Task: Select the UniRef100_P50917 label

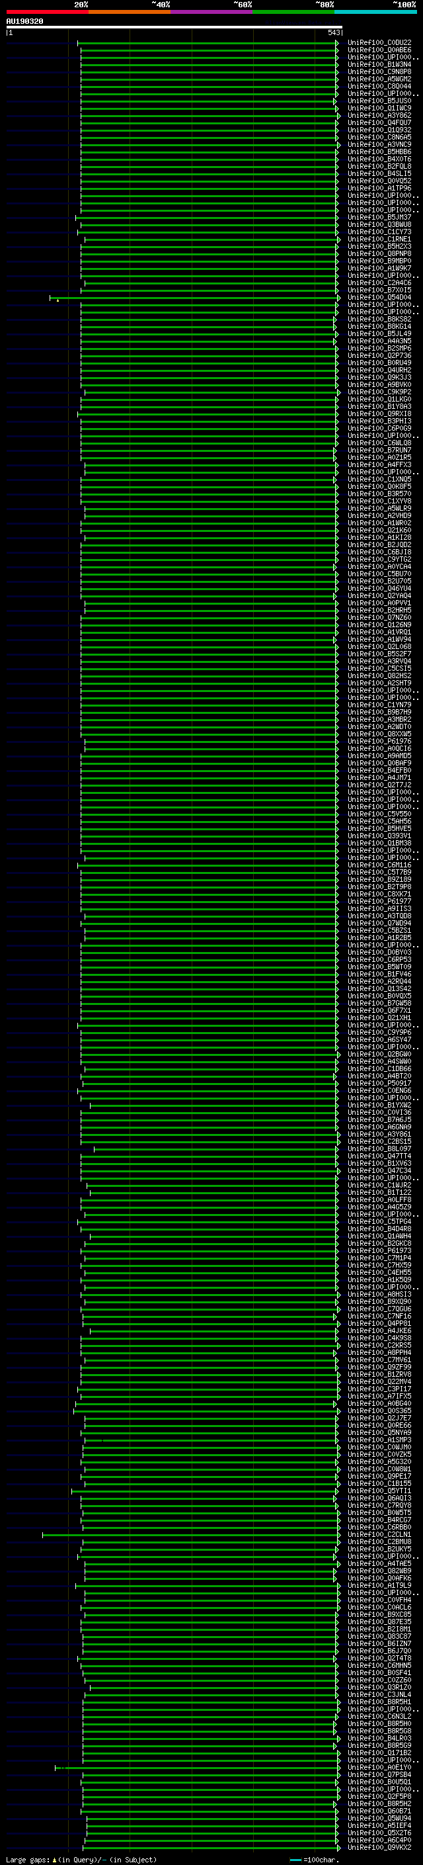Action: (379, 1084)
